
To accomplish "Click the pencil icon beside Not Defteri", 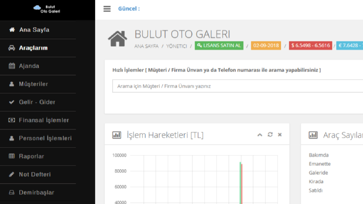I will click(x=11, y=174).
